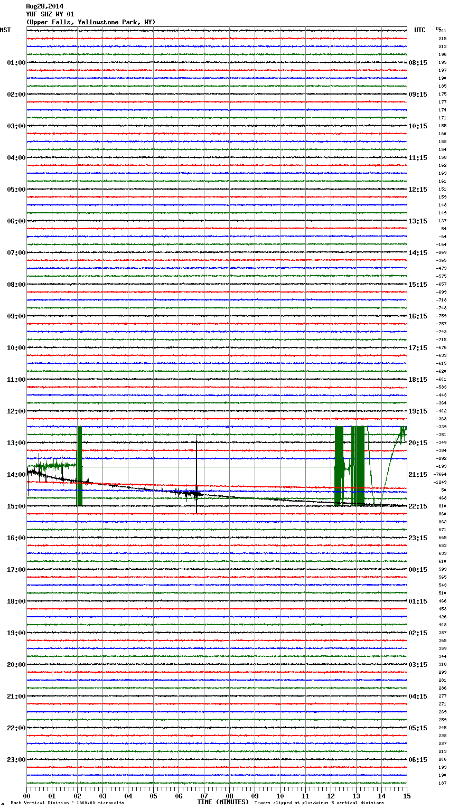Viewport: 449px width, 810px height.
Task: Click the green clipped block at minute 02
Action: (x=80, y=466)
